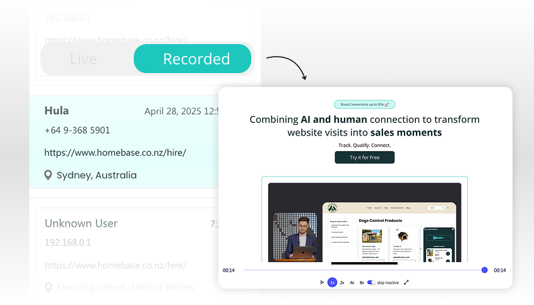534x305 pixels.
Task: Click the location pin beside Sydney, Australia
Action: point(48,175)
